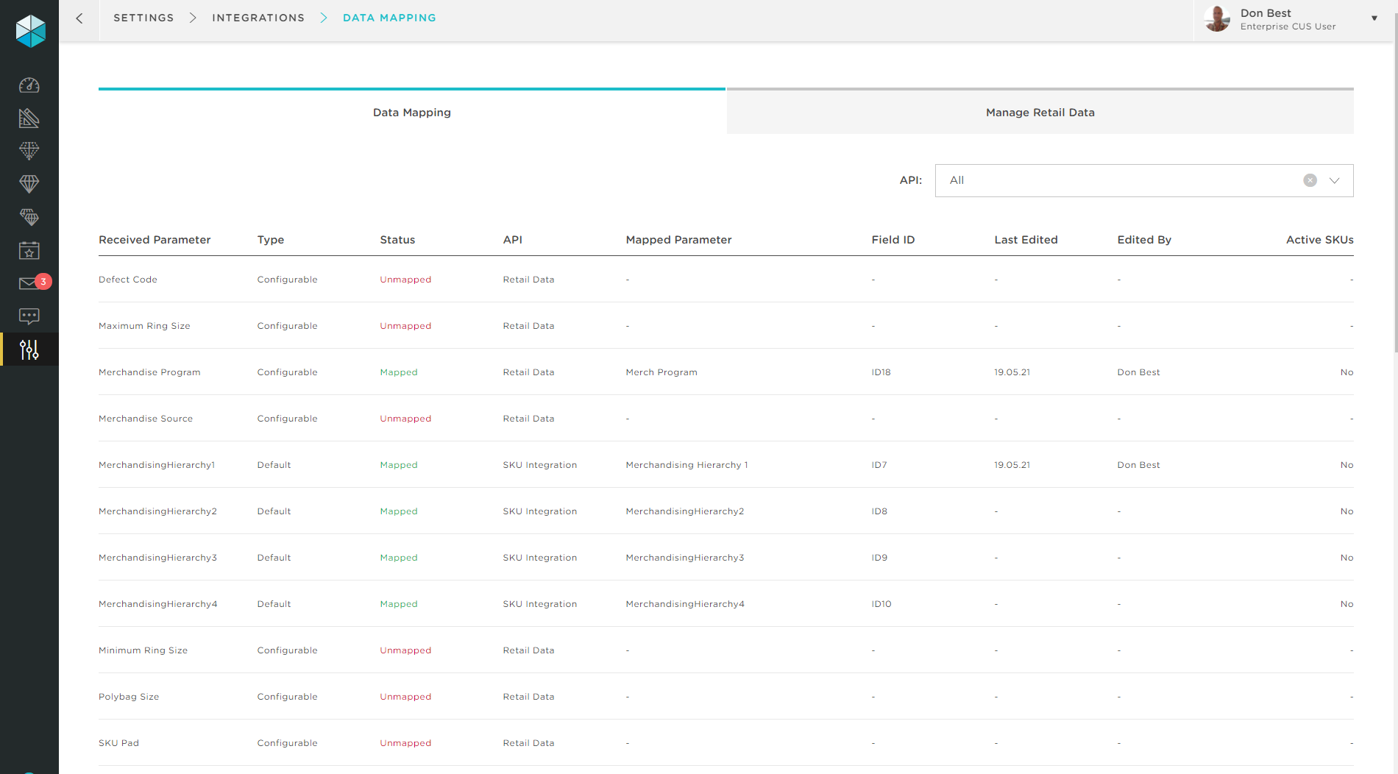Sort by the Type column header

(x=271, y=240)
